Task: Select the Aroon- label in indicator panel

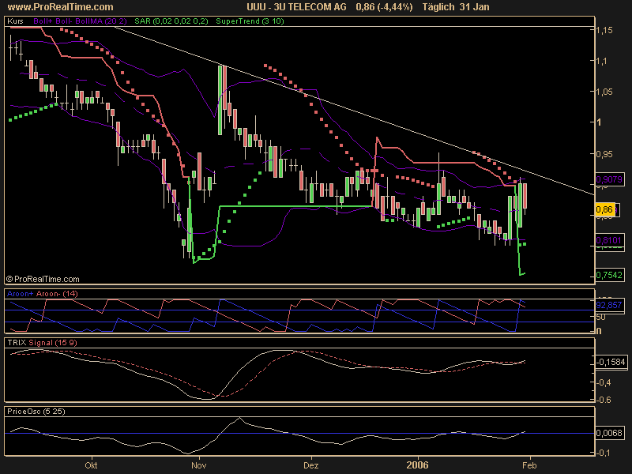Action: 48,293
